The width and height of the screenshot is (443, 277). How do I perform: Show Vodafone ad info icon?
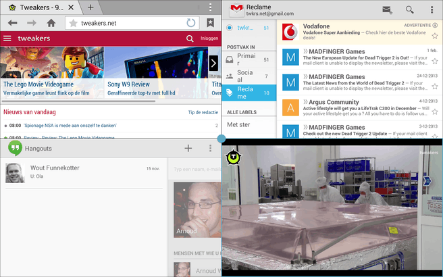[x=435, y=25]
